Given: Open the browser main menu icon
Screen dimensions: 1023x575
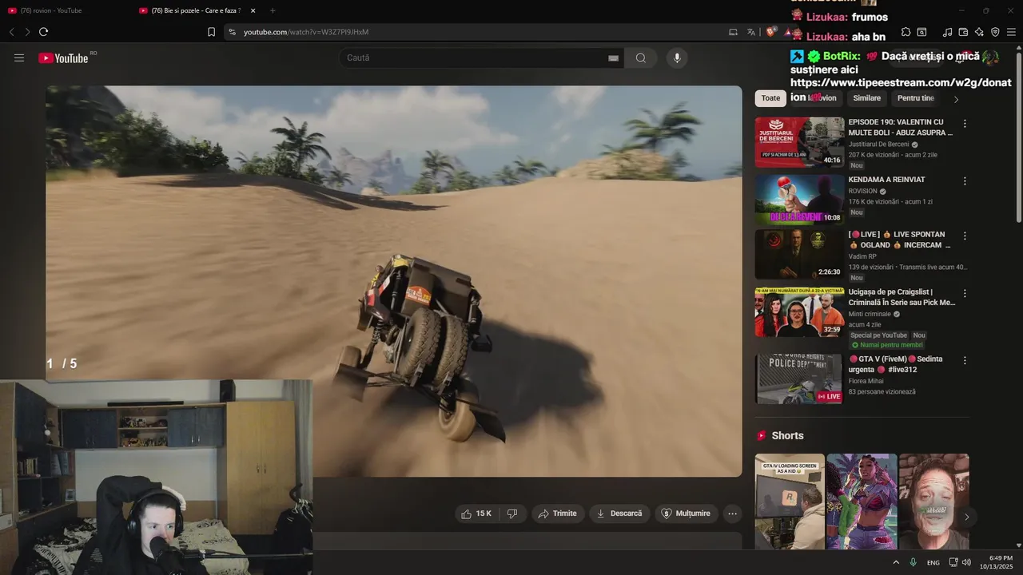Looking at the screenshot, I should coord(1011,32).
